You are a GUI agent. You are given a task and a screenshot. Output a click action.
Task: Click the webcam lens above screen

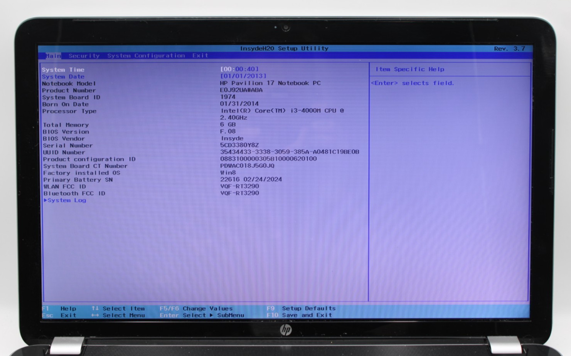[x=286, y=28]
